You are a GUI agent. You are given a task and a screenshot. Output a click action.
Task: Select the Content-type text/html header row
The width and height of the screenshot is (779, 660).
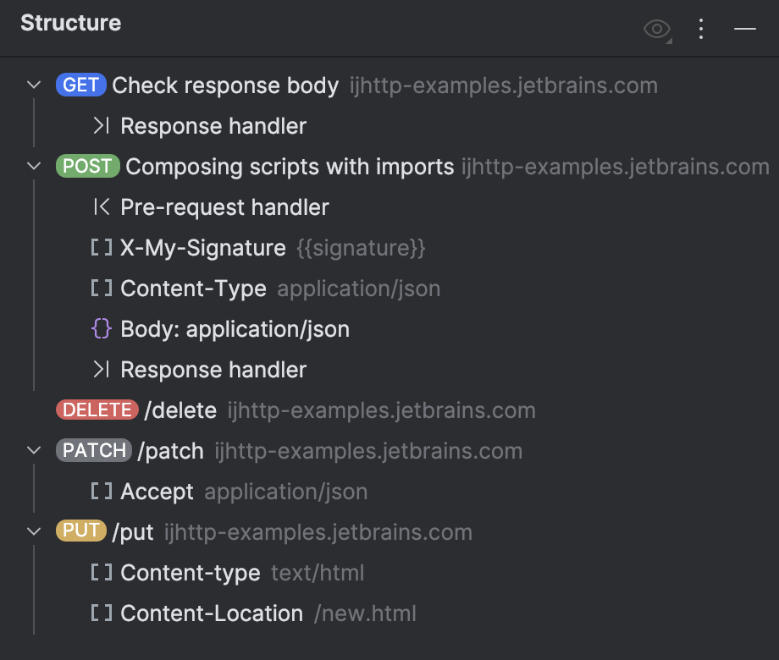tap(192, 572)
